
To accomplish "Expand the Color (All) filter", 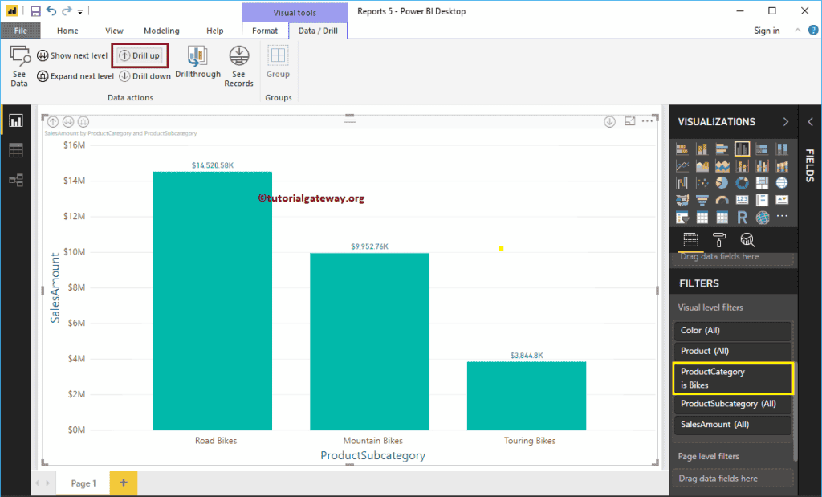I will (732, 331).
